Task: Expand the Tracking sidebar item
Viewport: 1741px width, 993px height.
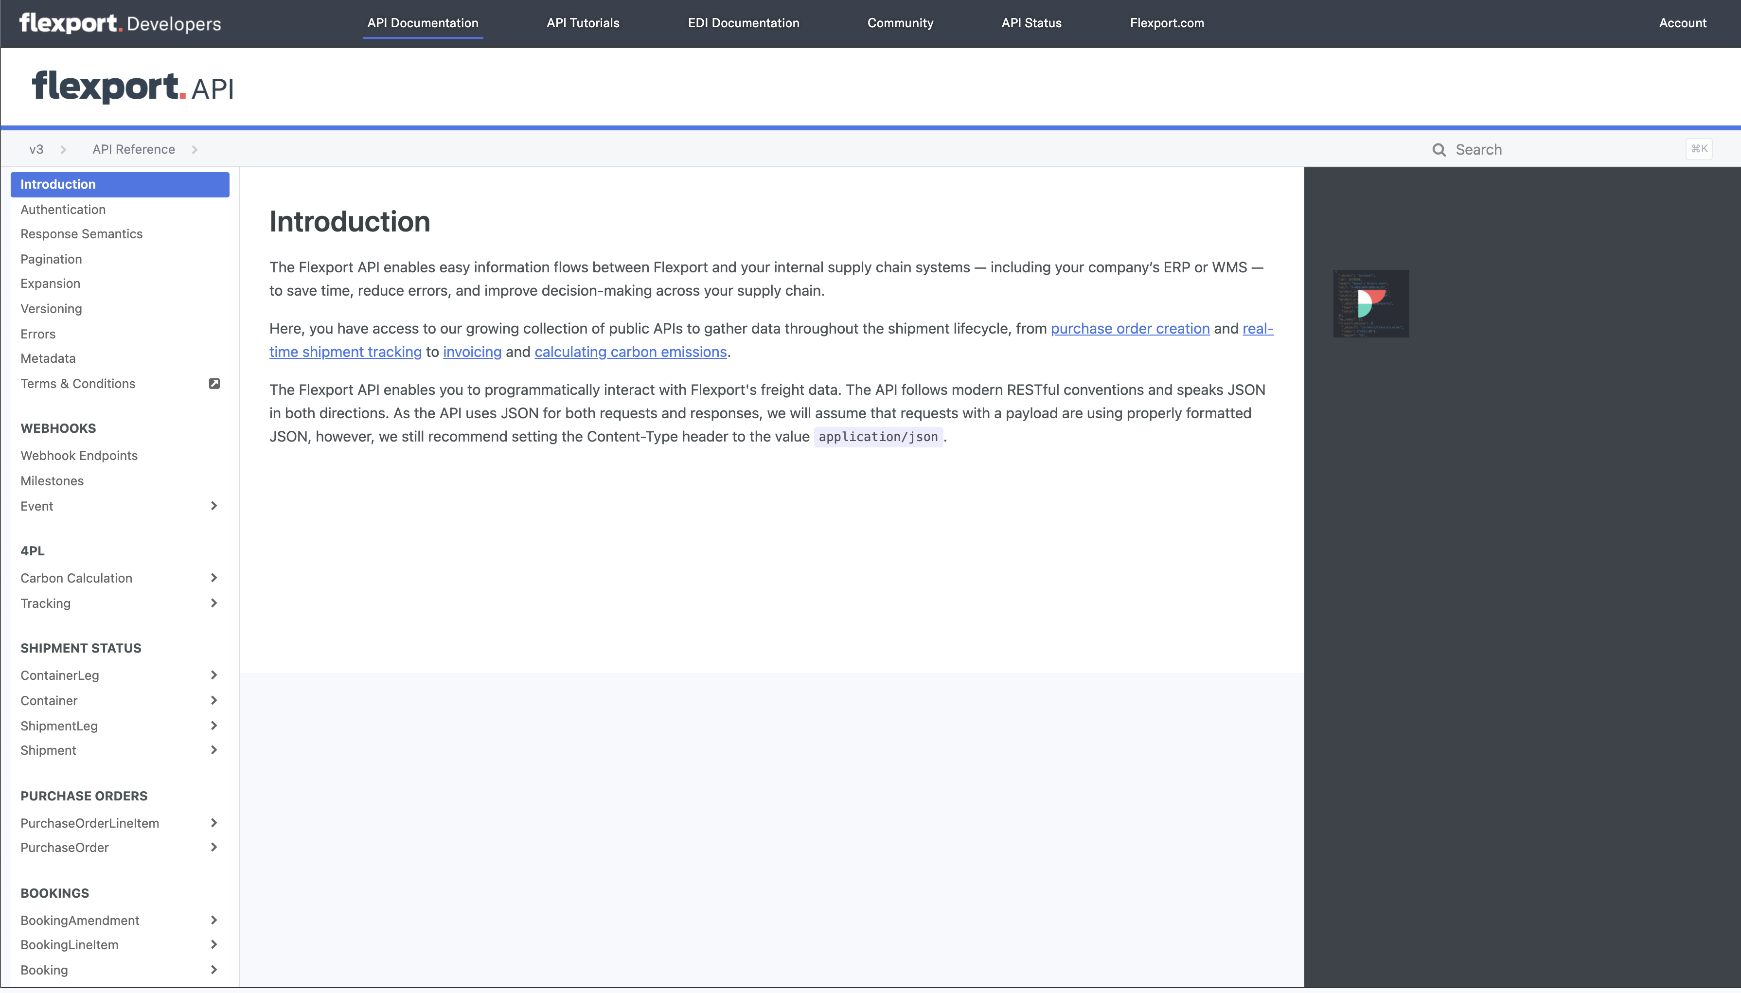Action: pyautogui.click(x=213, y=603)
